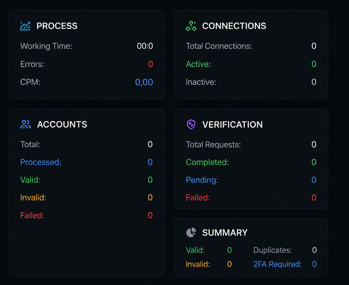Click the Accounts Total count value
349x285 pixels.
150,144
